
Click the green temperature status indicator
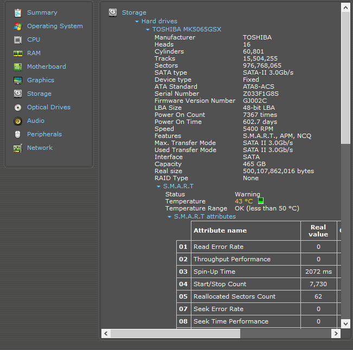tap(260, 201)
